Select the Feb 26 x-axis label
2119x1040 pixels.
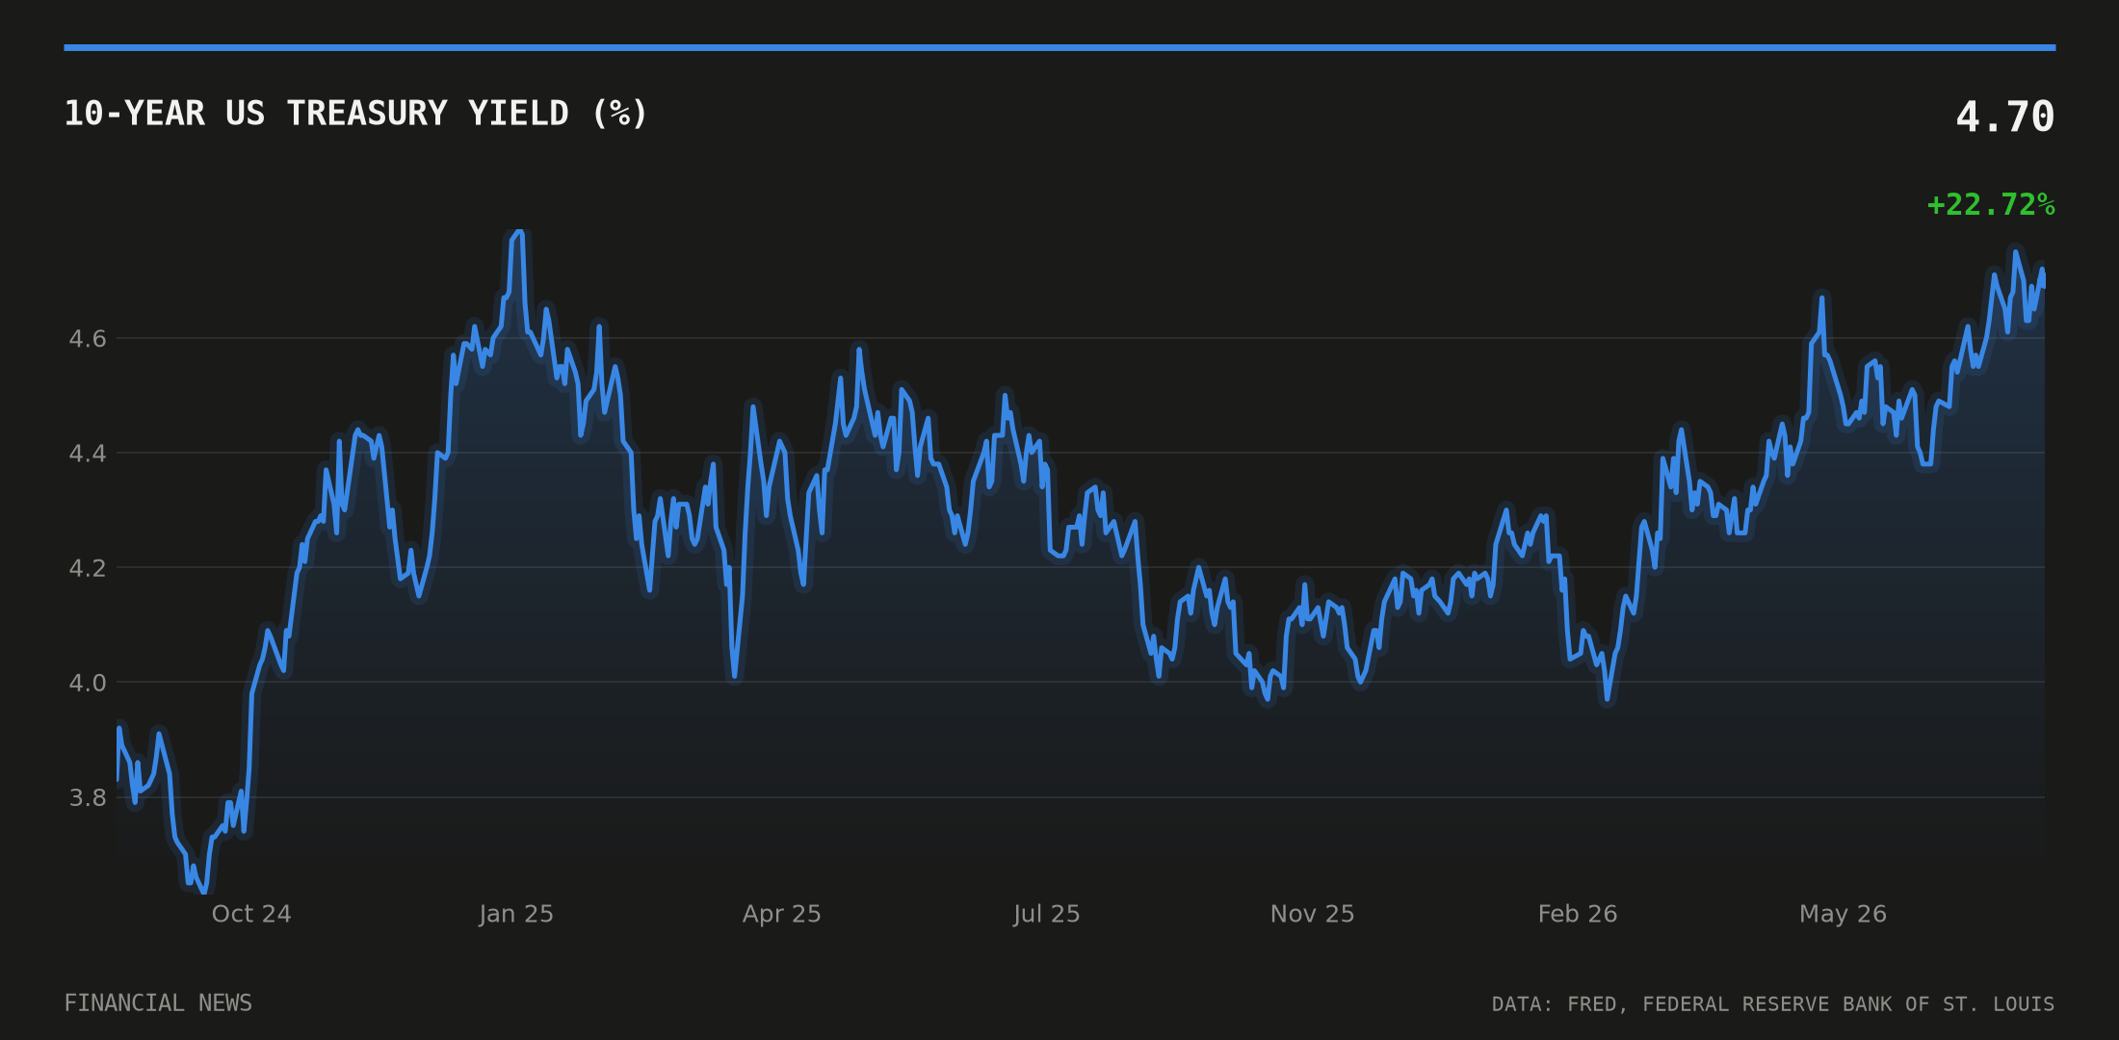tap(1577, 914)
